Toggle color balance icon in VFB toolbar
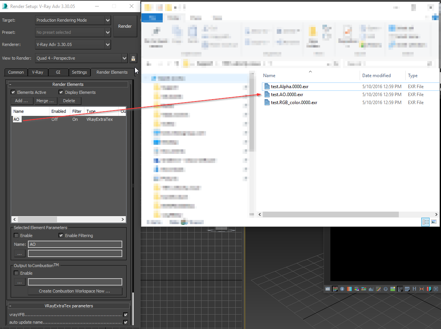The width and height of the screenshot is (441, 329). 364,289
